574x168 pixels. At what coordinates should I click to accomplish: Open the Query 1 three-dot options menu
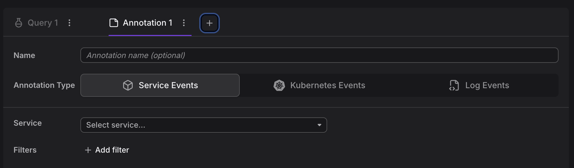tap(69, 23)
